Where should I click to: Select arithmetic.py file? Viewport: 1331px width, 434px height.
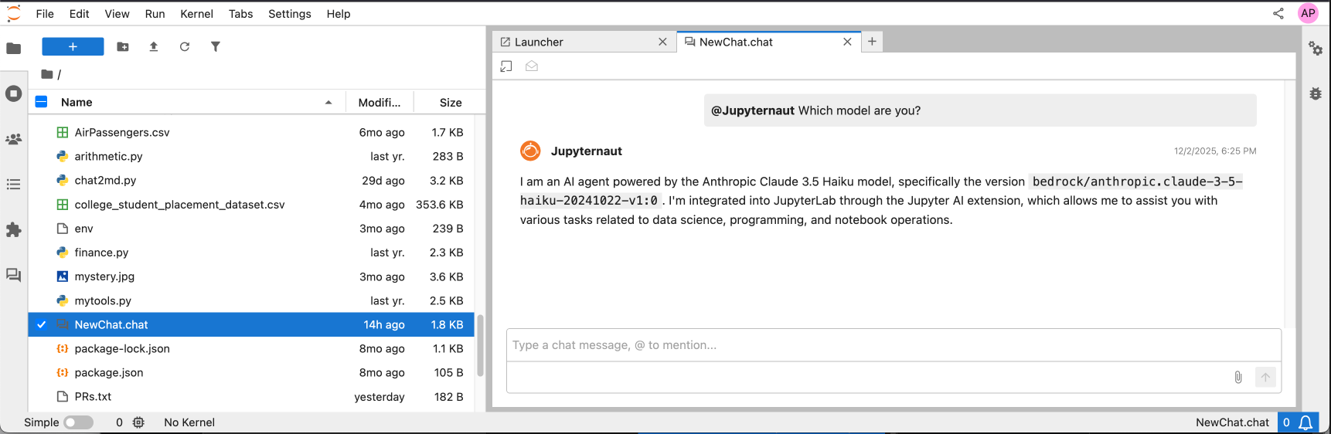pyautogui.click(x=251, y=156)
